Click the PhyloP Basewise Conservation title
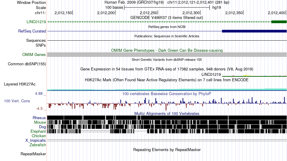This screenshot has width=287, height=161. pyautogui.click(x=167, y=94)
